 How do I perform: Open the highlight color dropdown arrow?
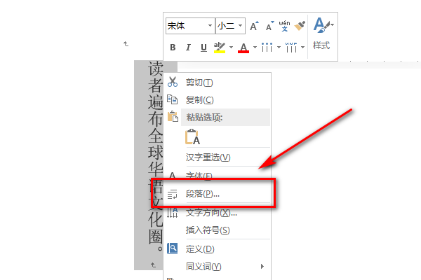click(231, 48)
